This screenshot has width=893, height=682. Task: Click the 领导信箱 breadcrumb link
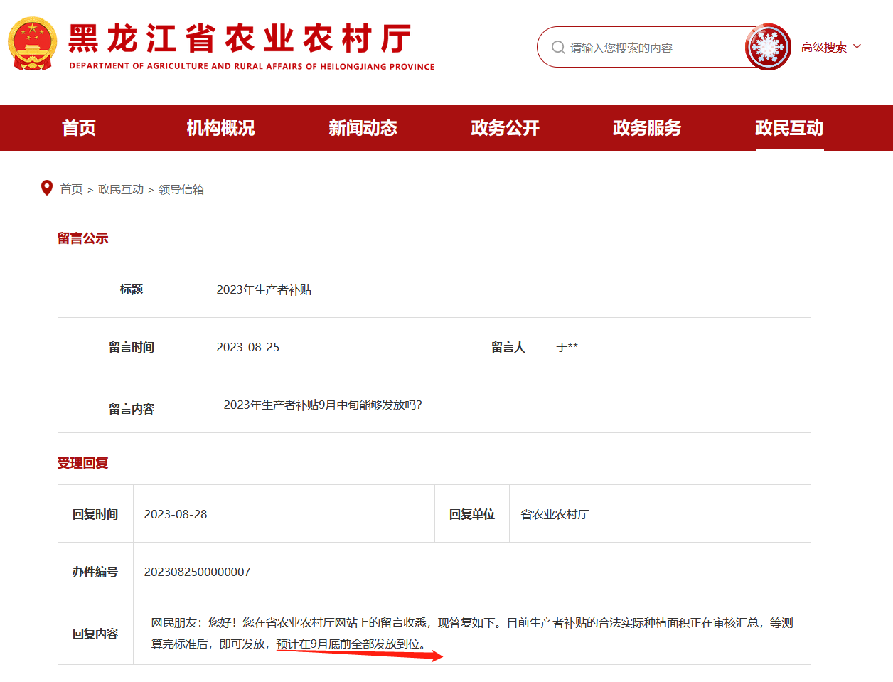click(181, 189)
